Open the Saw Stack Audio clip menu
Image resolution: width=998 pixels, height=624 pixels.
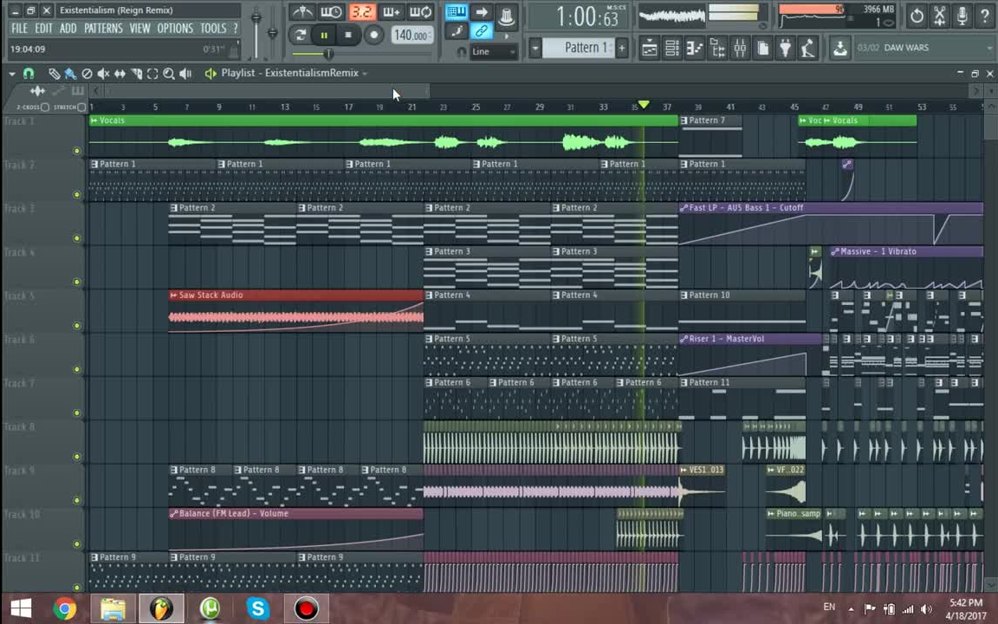pos(174,296)
